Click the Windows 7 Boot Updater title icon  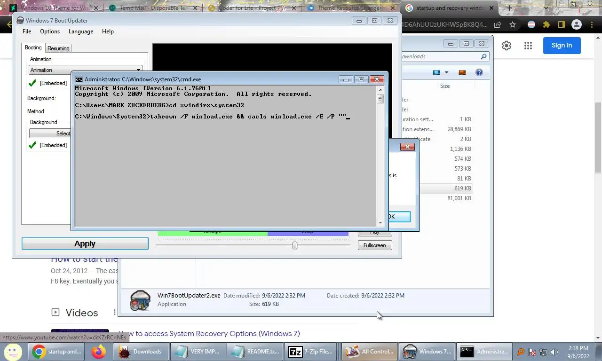click(x=20, y=21)
